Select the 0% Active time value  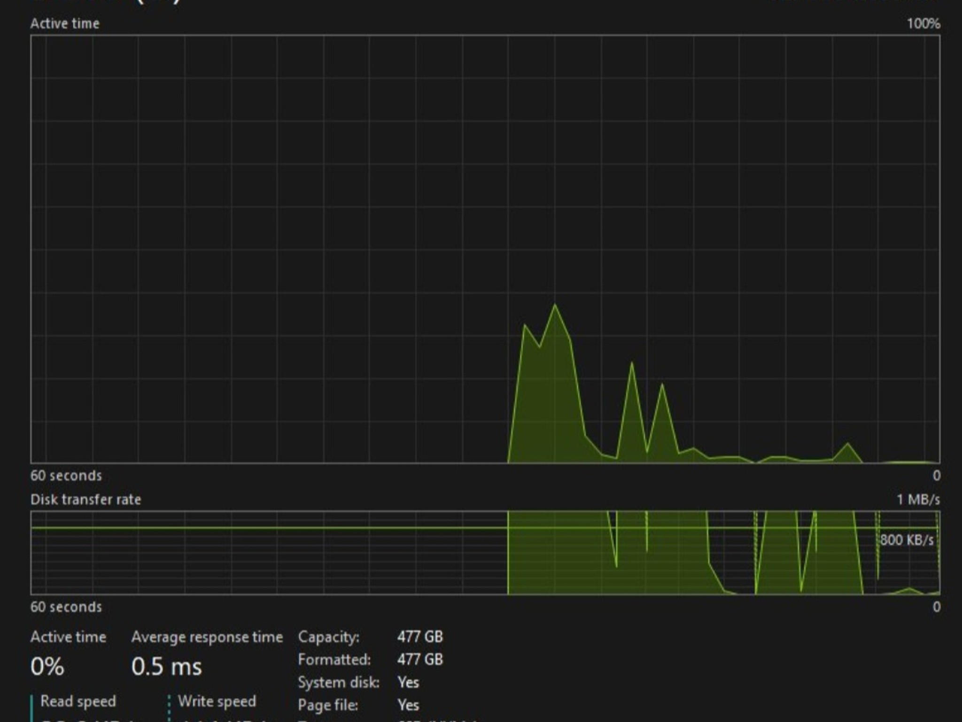(47, 667)
